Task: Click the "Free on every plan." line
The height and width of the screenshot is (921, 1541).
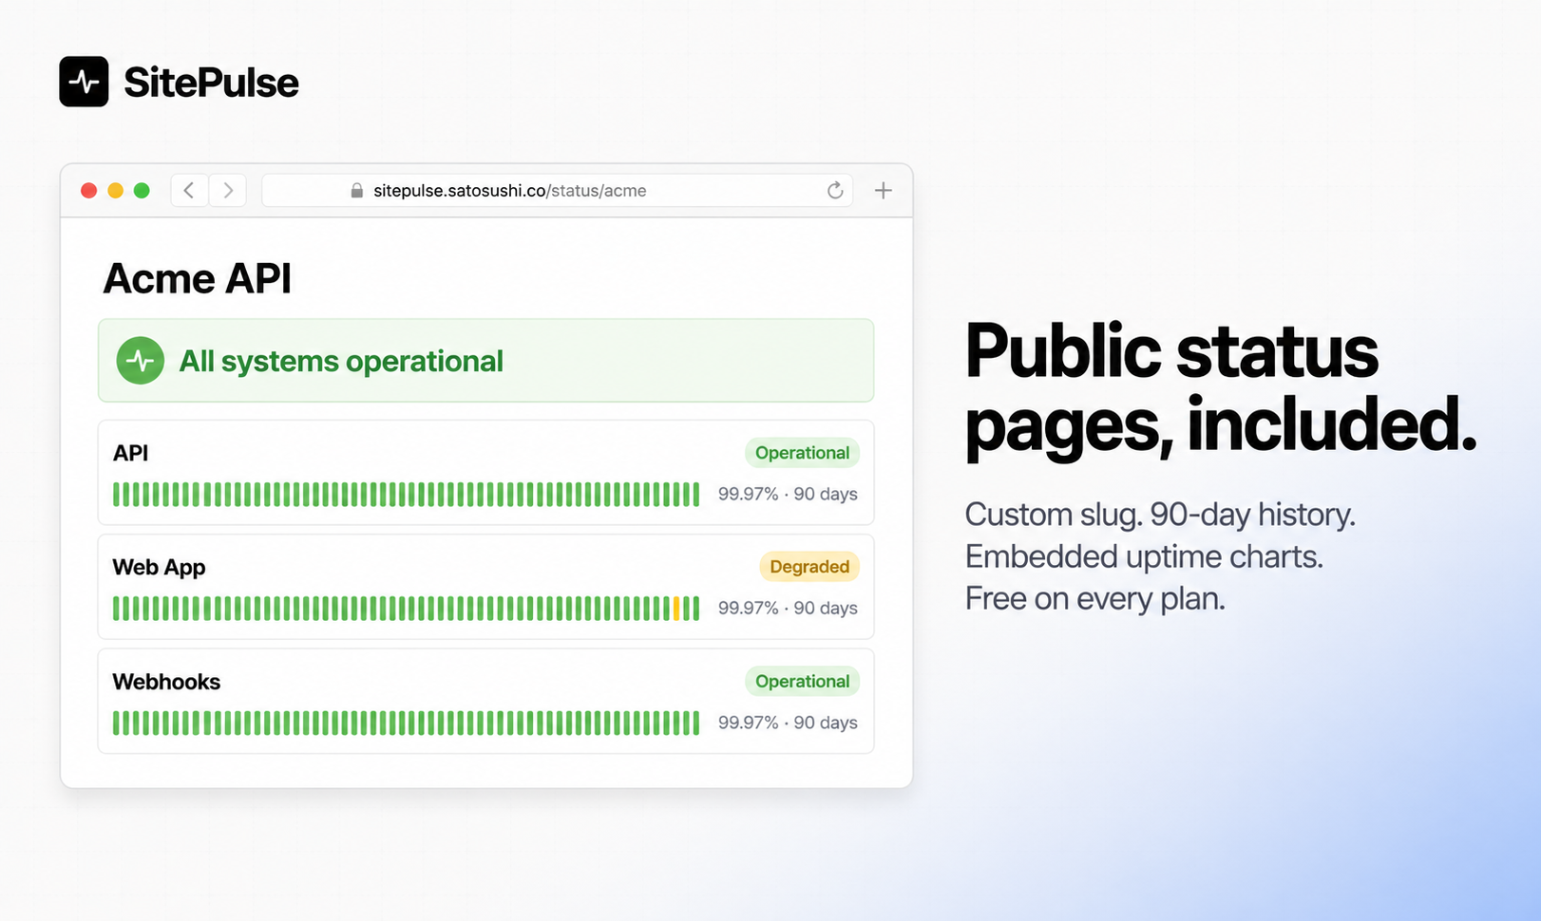Action: point(1095,598)
